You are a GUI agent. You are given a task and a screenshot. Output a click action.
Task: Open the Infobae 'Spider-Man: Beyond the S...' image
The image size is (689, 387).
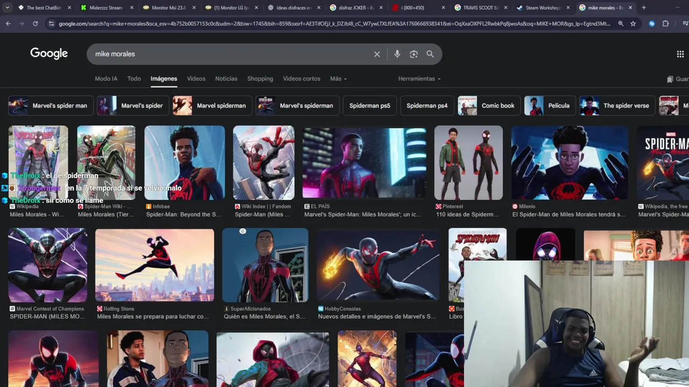[x=185, y=162]
